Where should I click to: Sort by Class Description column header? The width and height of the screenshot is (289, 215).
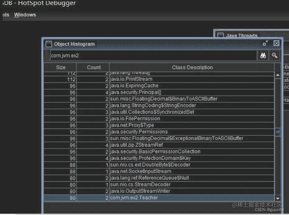pos(192,67)
